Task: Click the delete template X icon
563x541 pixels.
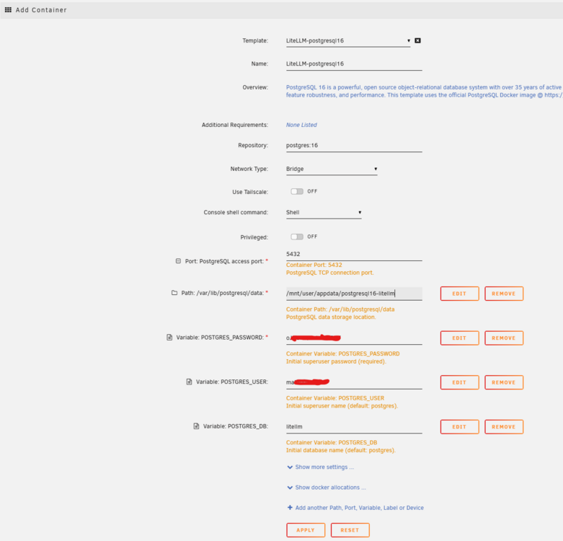Action: coord(417,40)
